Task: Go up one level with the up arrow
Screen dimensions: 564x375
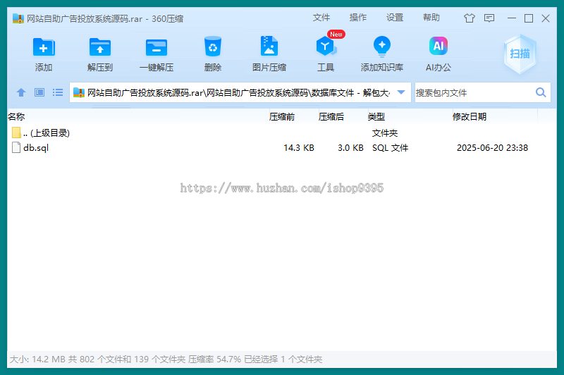Action: (21, 92)
